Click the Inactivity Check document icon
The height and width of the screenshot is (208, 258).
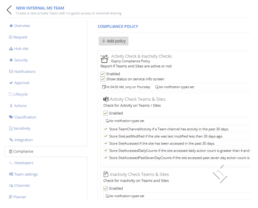tap(106, 174)
